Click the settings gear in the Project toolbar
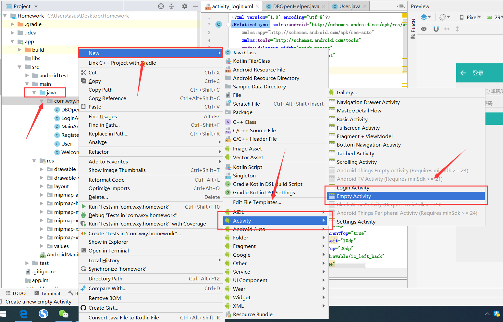The image size is (503, 322). tap(184, 6)
